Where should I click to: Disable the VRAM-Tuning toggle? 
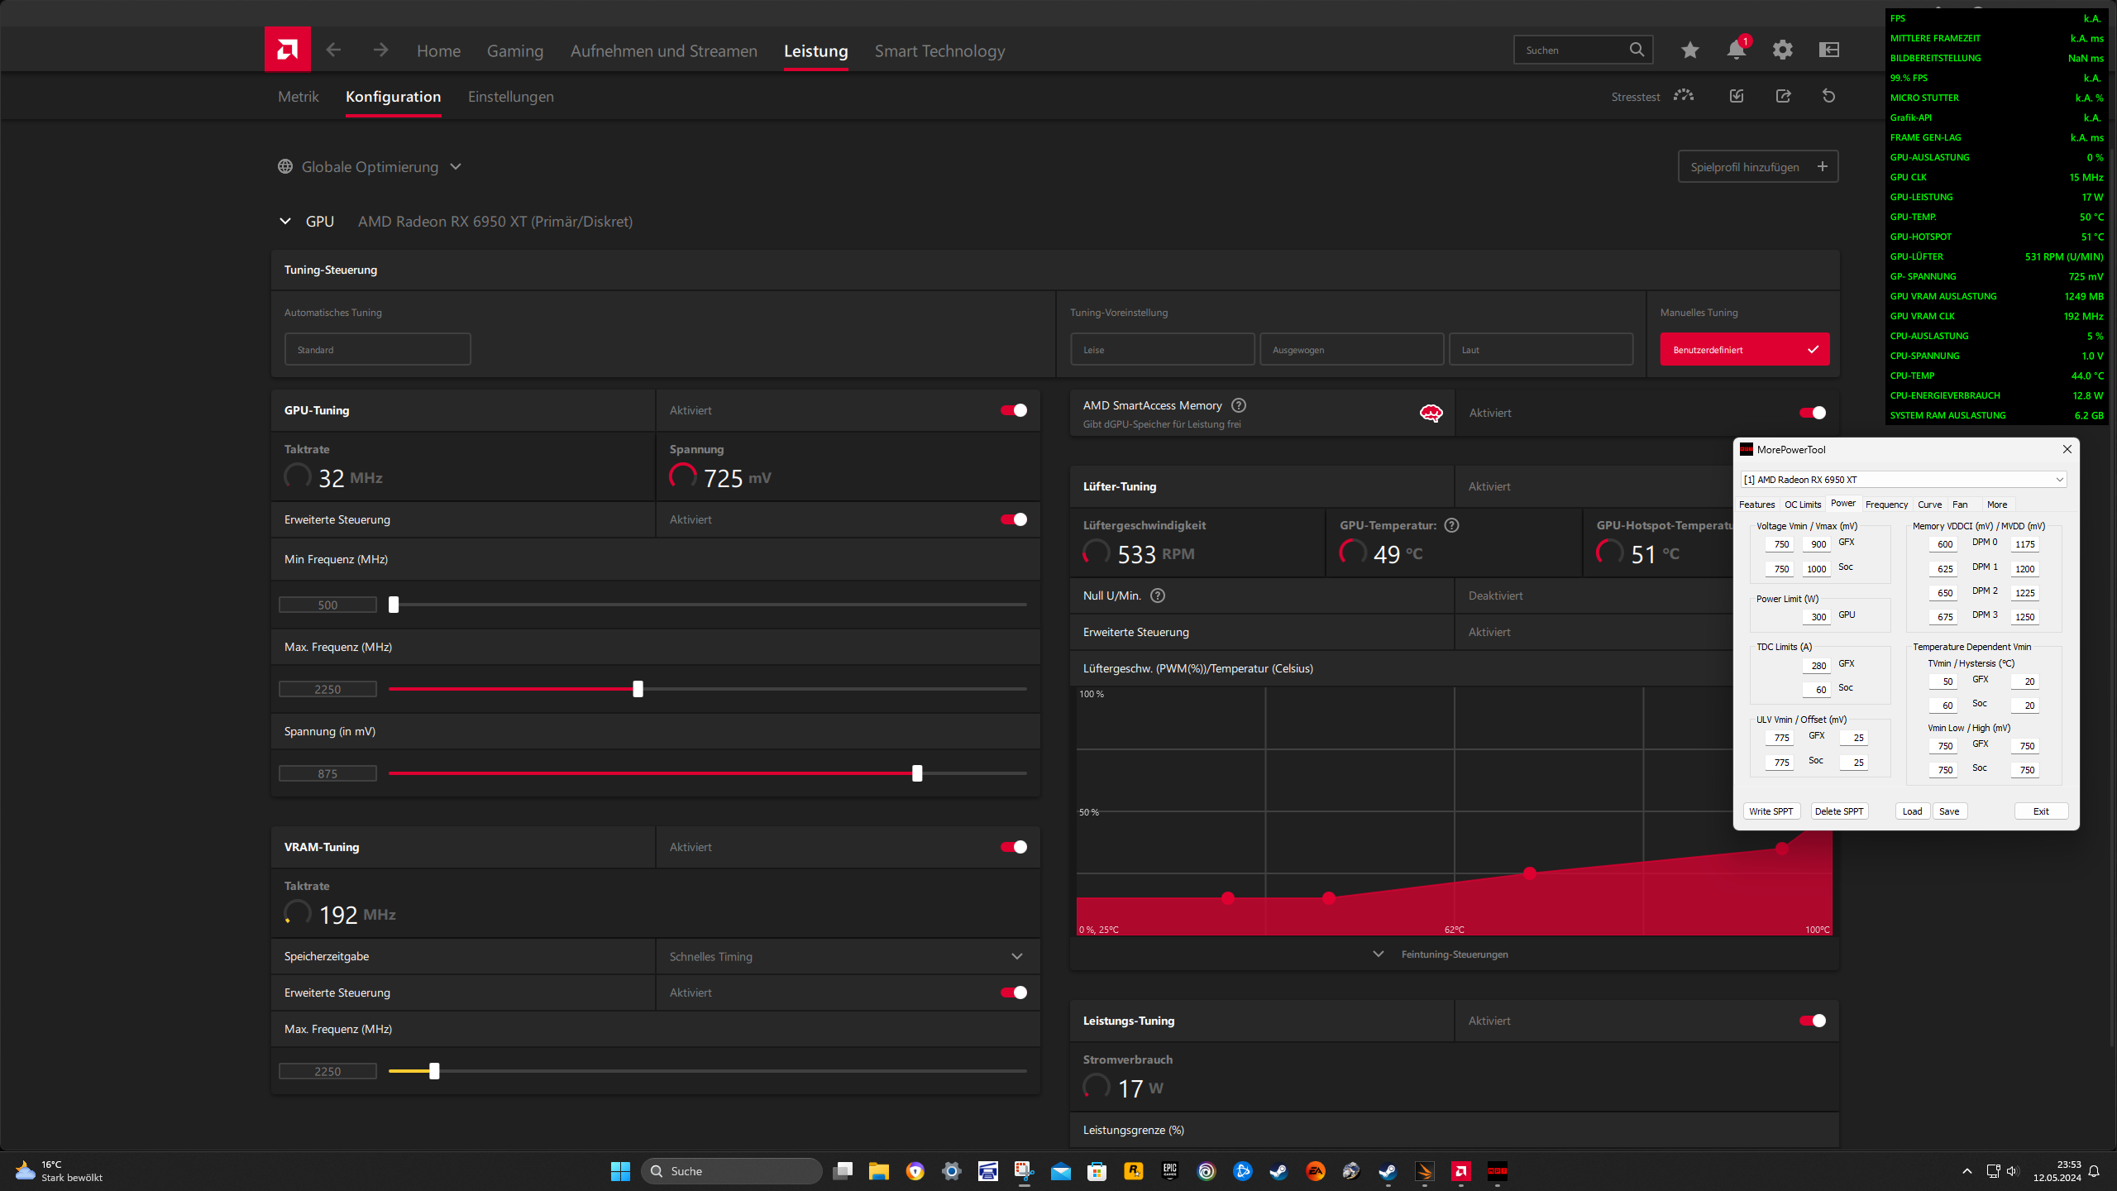tap(1014, 847)
